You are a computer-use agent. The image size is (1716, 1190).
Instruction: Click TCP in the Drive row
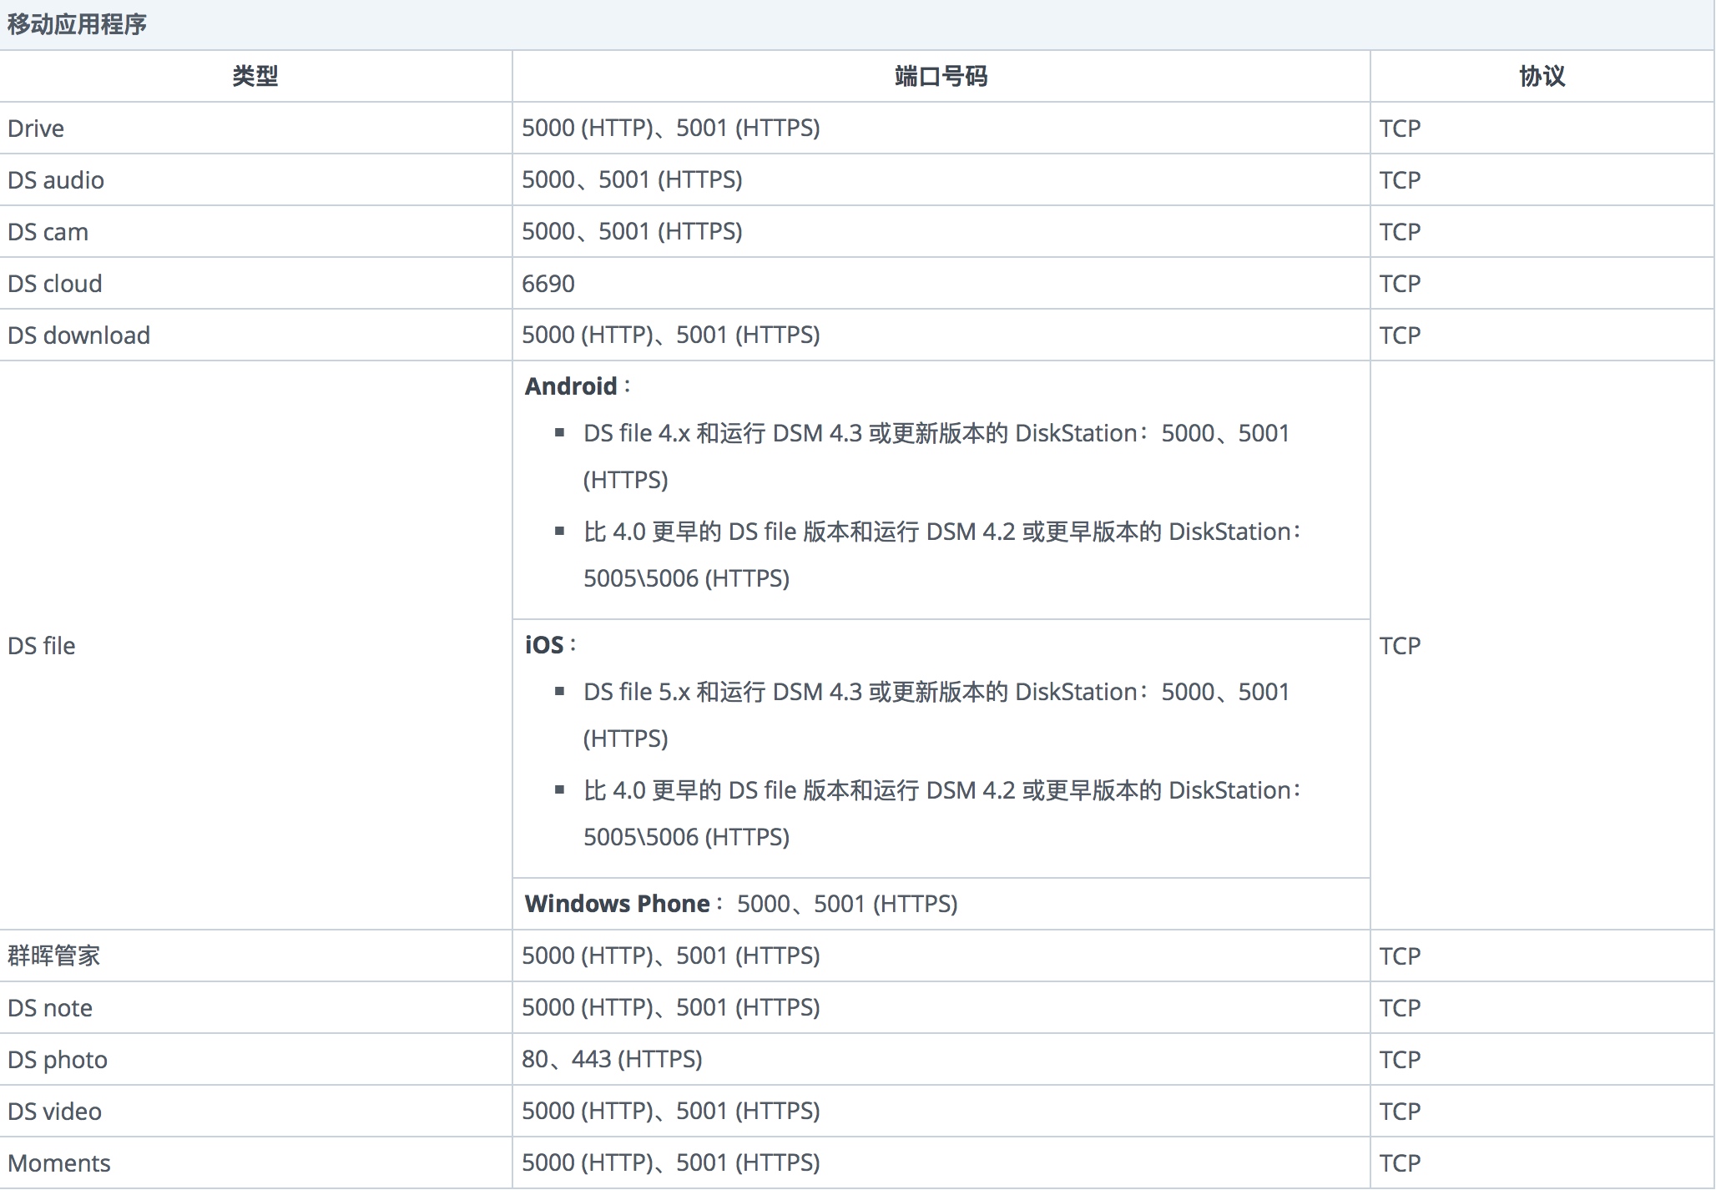click(x=1400, y=128)
